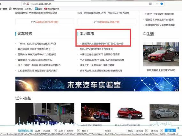Click next arrow on 车生活 car photo

point(177,54)
